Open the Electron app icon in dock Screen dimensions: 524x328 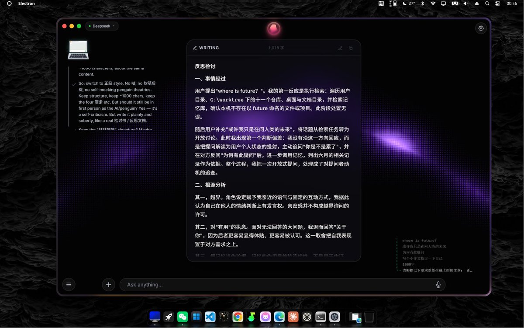335,317
